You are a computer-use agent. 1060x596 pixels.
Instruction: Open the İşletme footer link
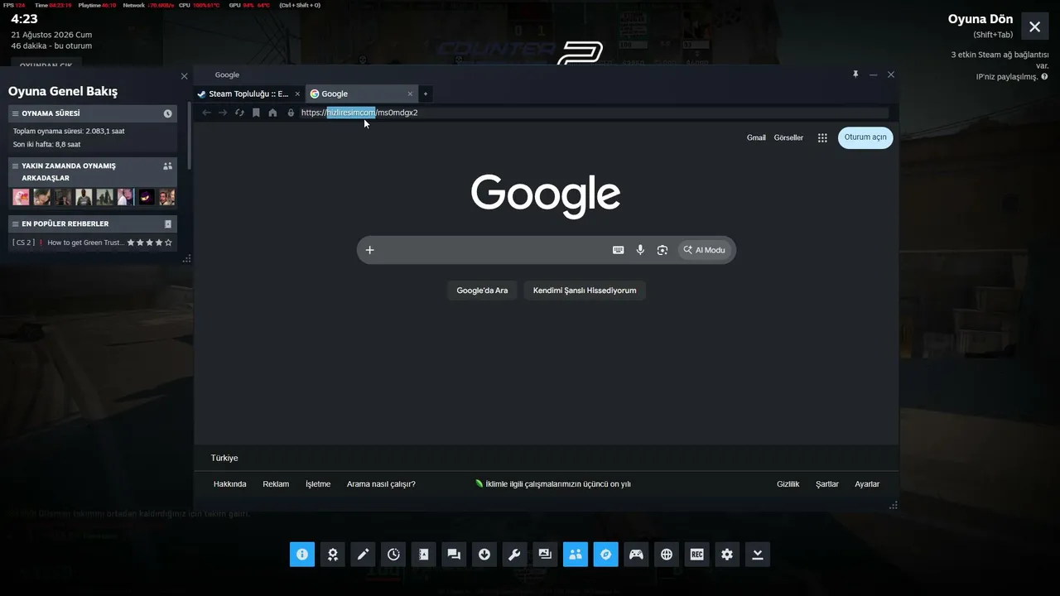tap(318, 484)
